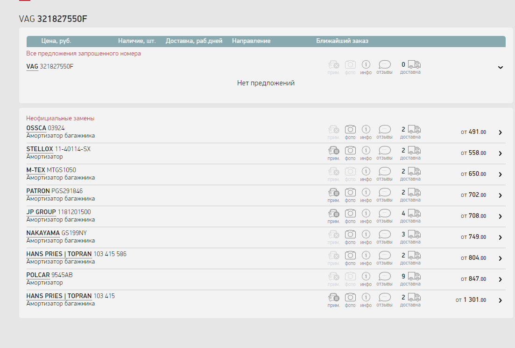Expand offers for OSSCA 03924
The height and width of the screenshot is (348, 515).
point(500,132)
